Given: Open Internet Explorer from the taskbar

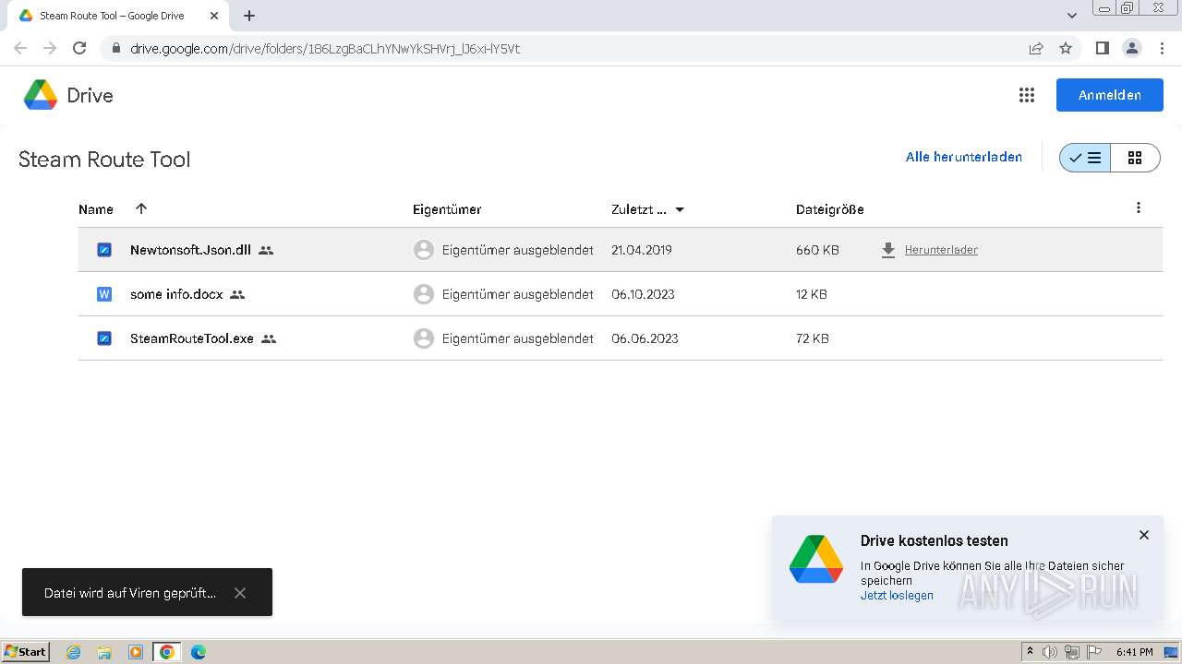Looking at the screenshot, I should click(74, 652).
